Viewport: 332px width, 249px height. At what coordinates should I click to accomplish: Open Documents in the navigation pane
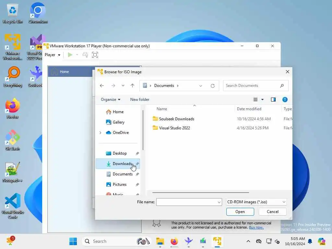(118, 174)
